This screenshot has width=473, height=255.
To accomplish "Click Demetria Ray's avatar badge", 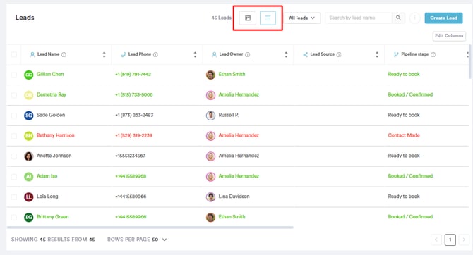I will (x=29, y=95).
